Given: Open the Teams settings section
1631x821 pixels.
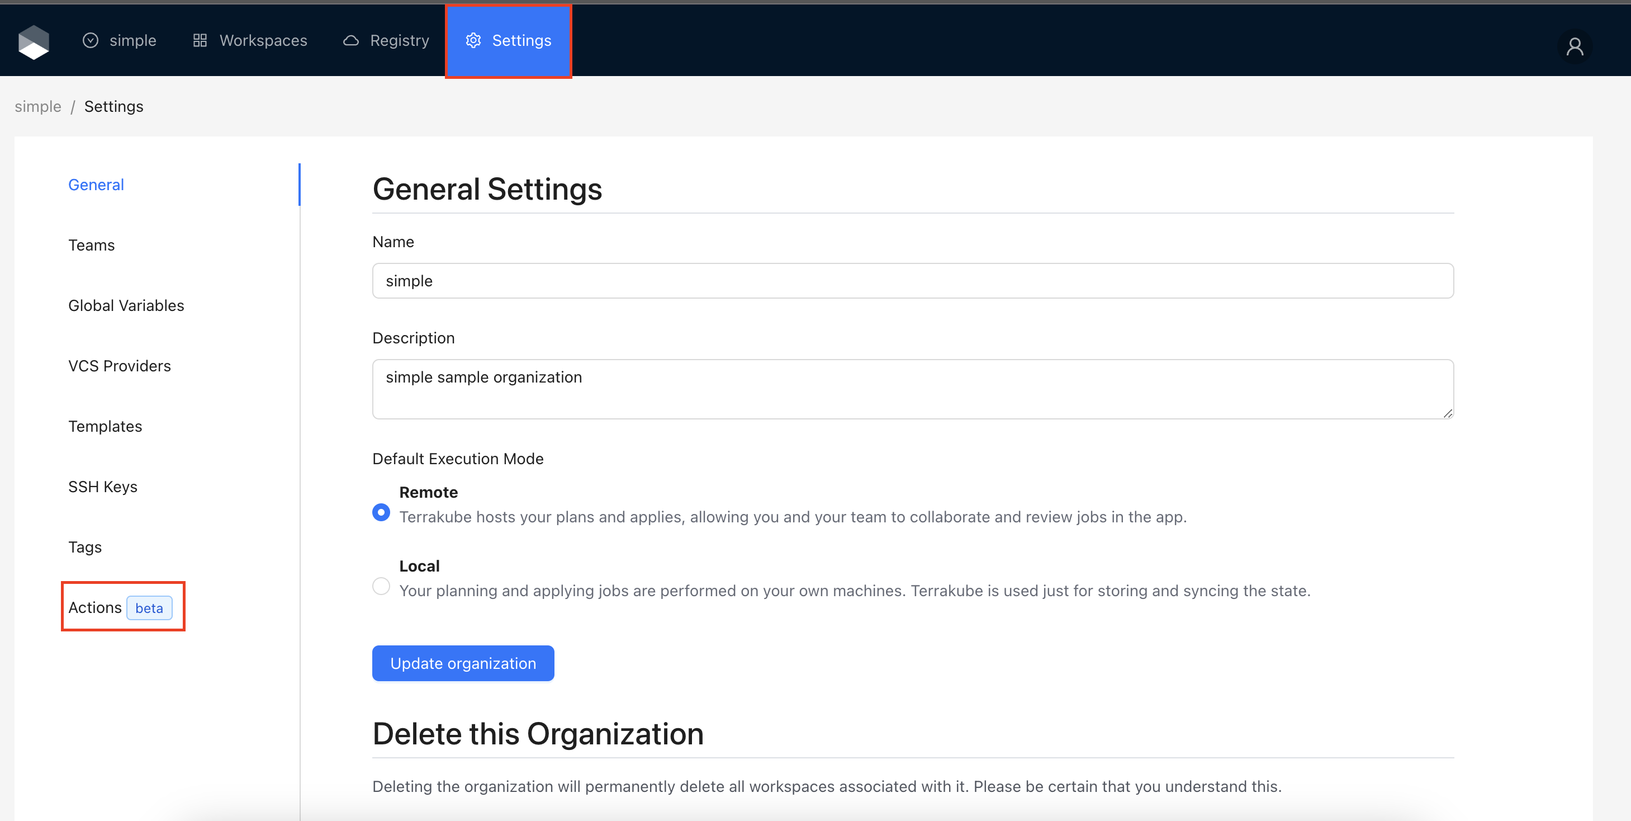Looking at the screenshot, I should click(x=92, y=245).
